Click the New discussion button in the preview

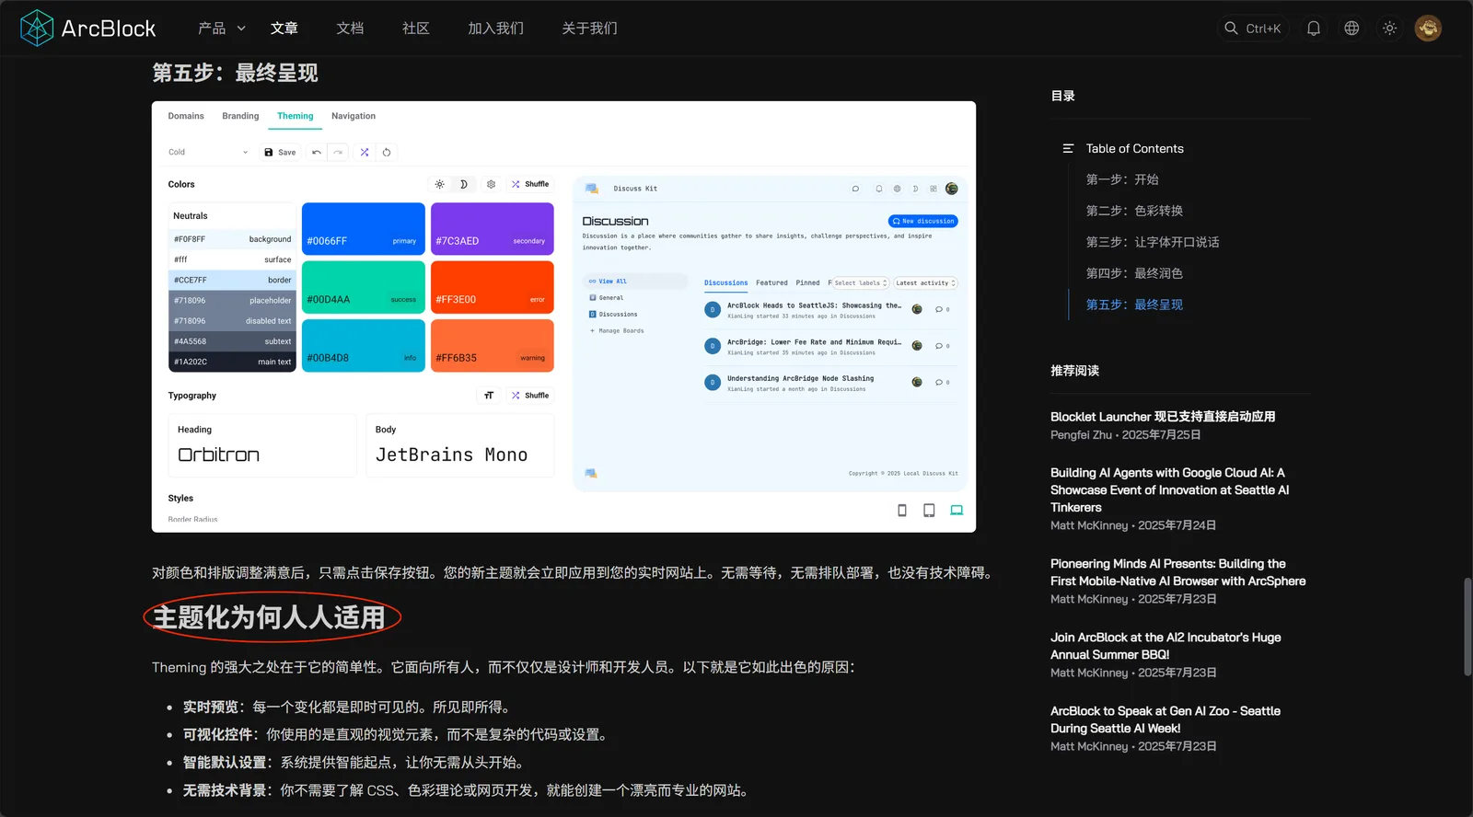click(923, 221)
